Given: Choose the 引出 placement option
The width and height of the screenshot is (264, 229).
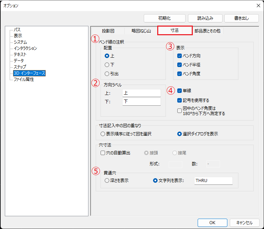Looking at the screenshot, I should click(107, 74).
